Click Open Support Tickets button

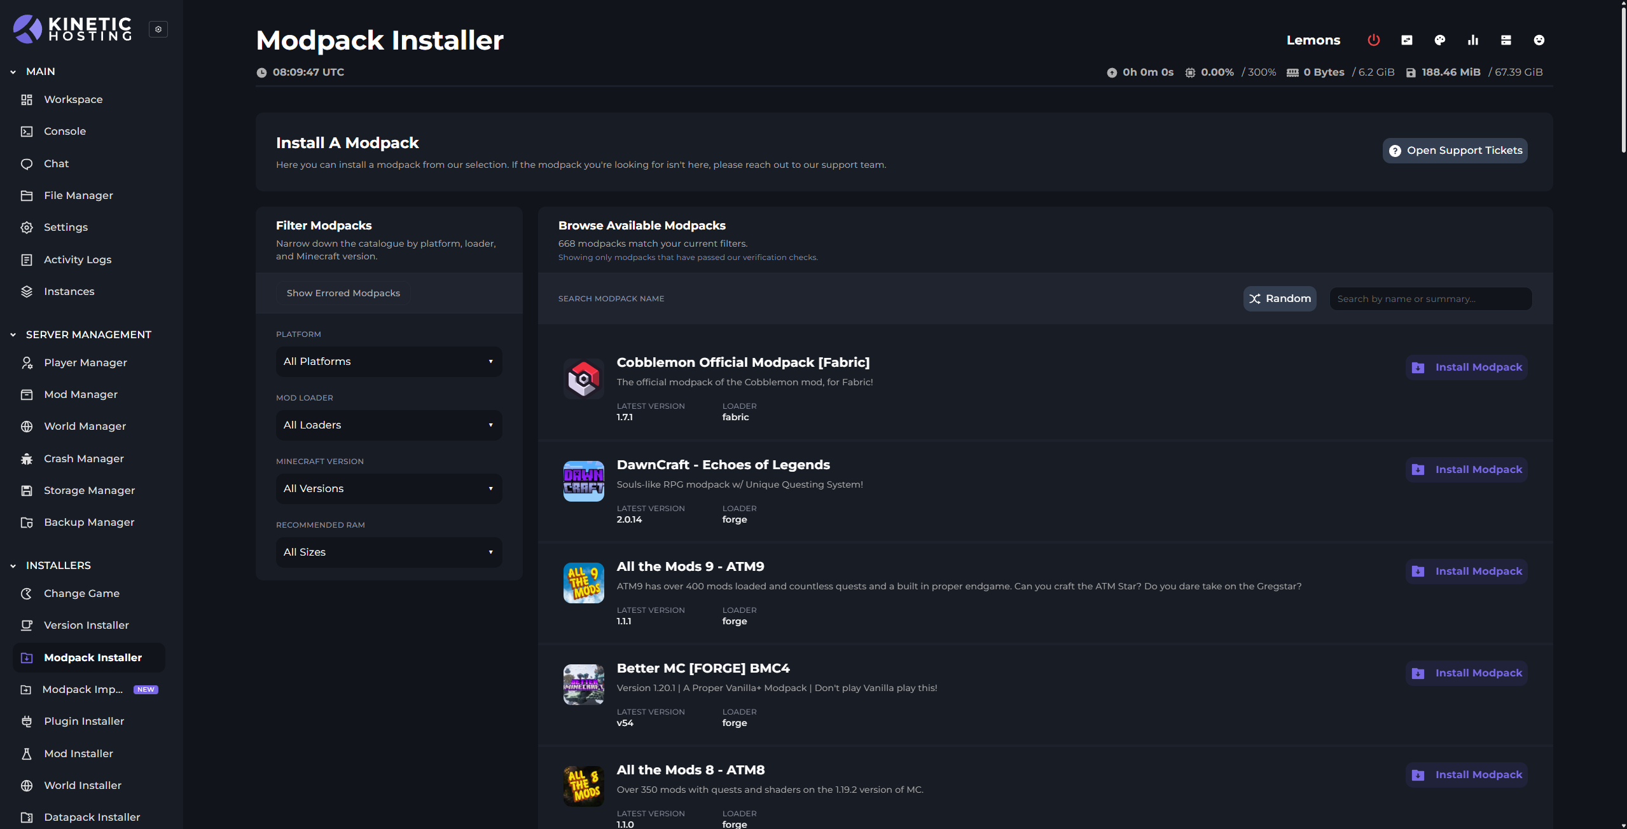[x=1455, y=151]
